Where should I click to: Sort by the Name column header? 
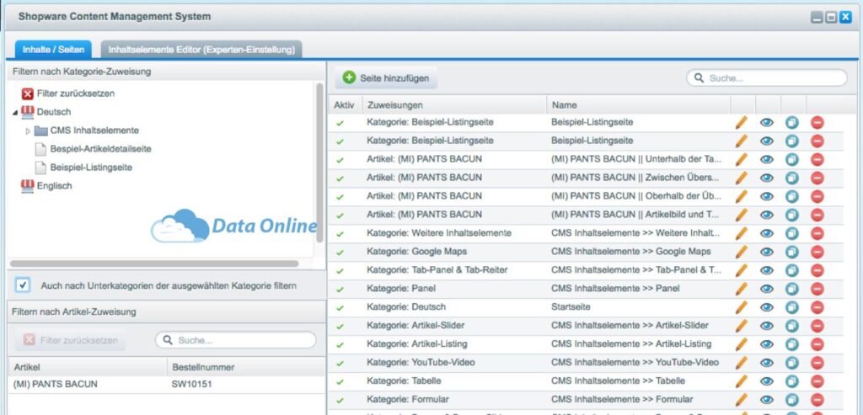639,105
